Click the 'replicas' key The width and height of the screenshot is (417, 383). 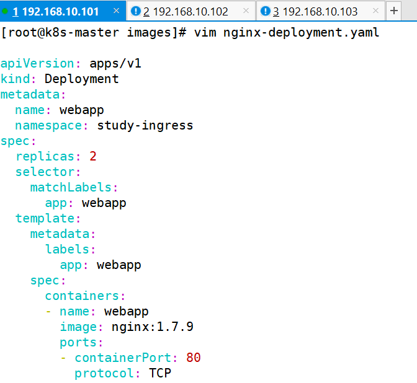click(x=45, y=157)
